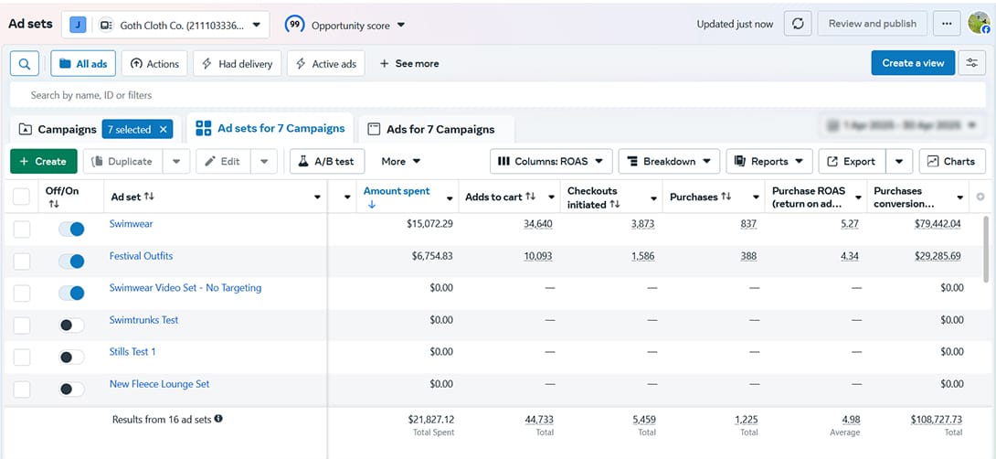Image resolution: width=996 pixels, height=459 pixels.
Task: Tick the Festival Outfits row checkbox
Action: pyautogui.click(x=22, y=262)
